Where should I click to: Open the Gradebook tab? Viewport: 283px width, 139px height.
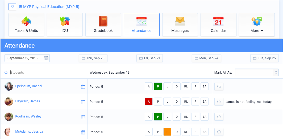[x=103, y=25]
